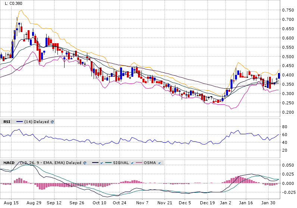
Task: Select the MACD panel title label
Action: [9, 163]
